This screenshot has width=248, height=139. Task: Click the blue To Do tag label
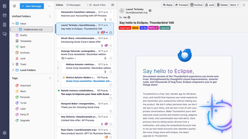click(x=143, y=28)
